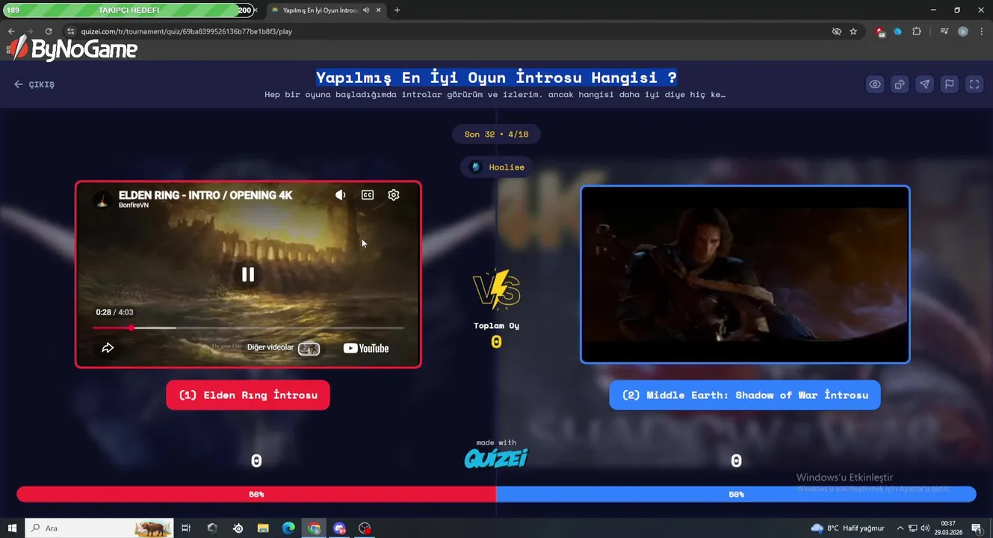Mute the tab using its speaker icon

366,10
